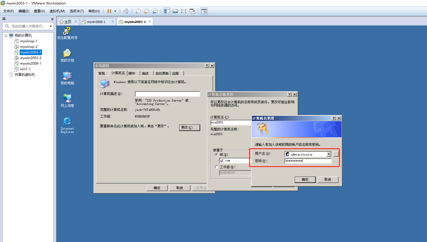The image size is (427, 242).
Task: Click the help ? button of 计算机名称更改
Action: tap(290, 95)
